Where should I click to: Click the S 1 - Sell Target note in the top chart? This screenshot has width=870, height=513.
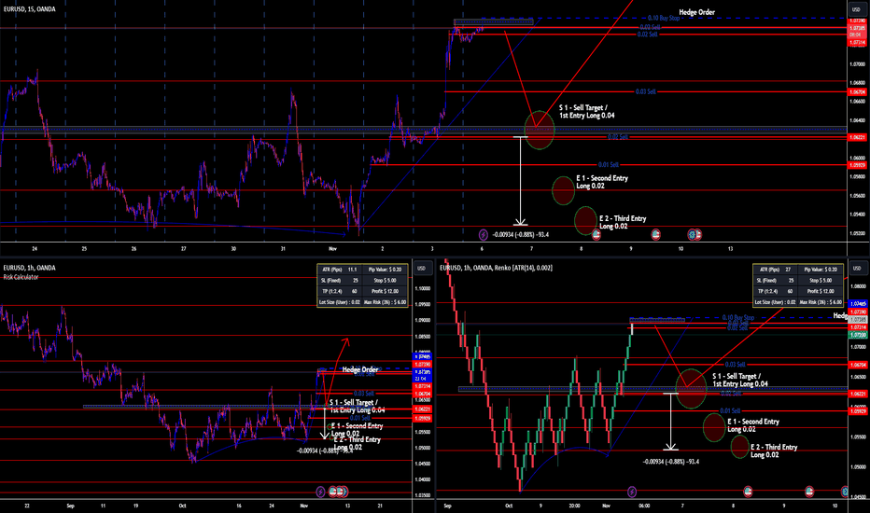tap(586, 112)
